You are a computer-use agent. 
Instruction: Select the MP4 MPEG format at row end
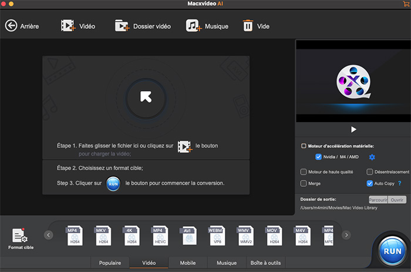(328, 235)
